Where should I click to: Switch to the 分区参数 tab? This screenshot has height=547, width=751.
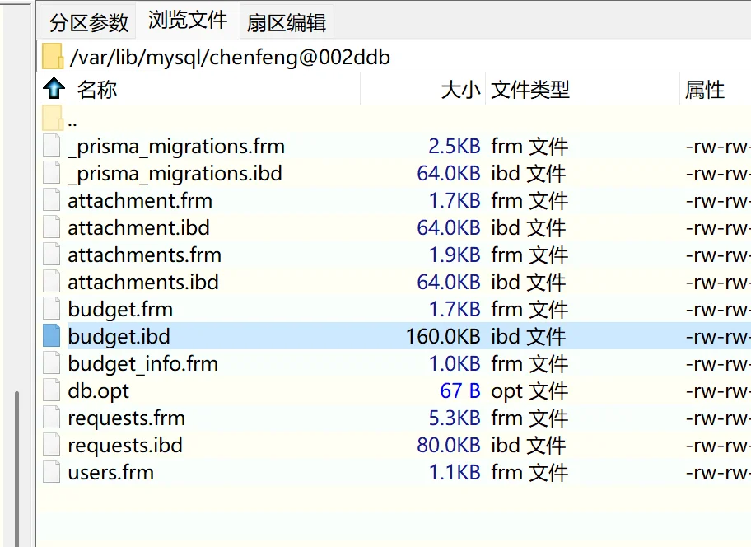pyautogui.click(x=89, y=22)
